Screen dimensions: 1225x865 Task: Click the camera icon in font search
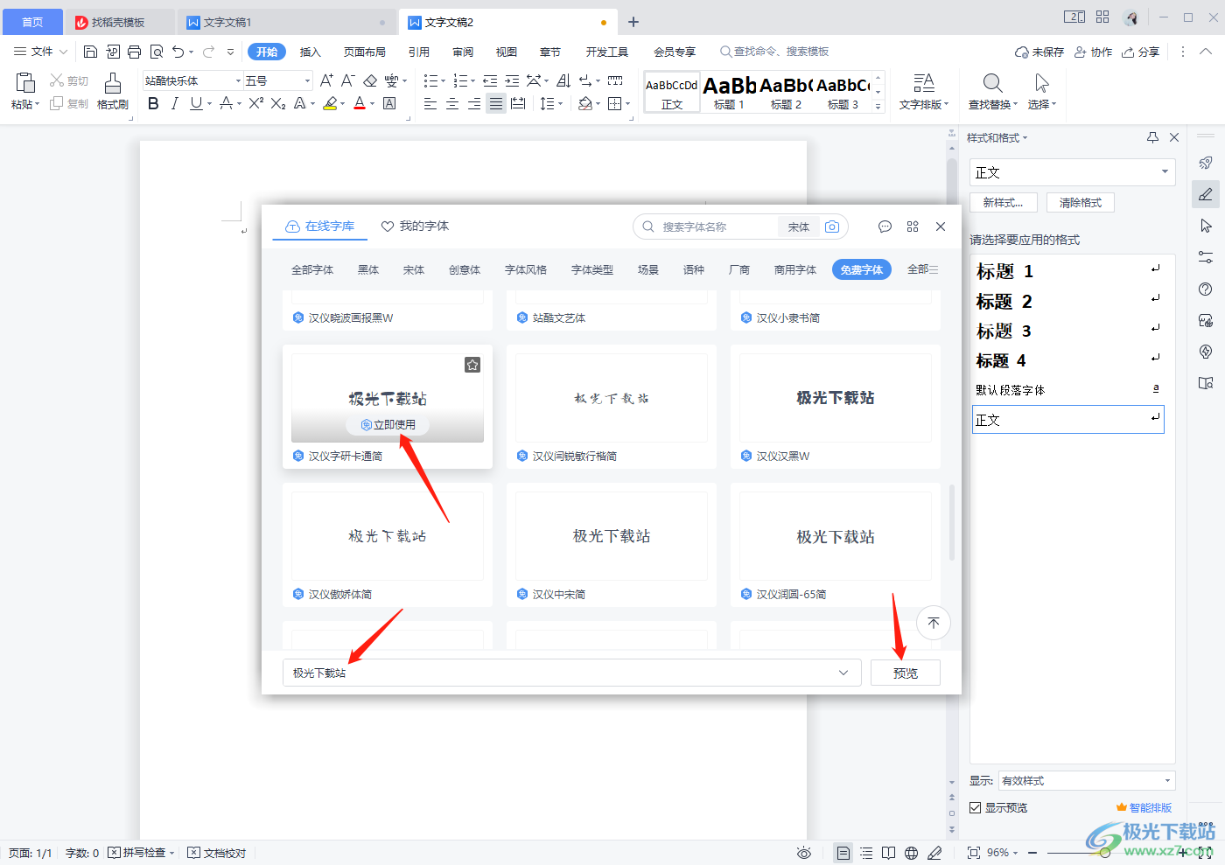(832, 227)
